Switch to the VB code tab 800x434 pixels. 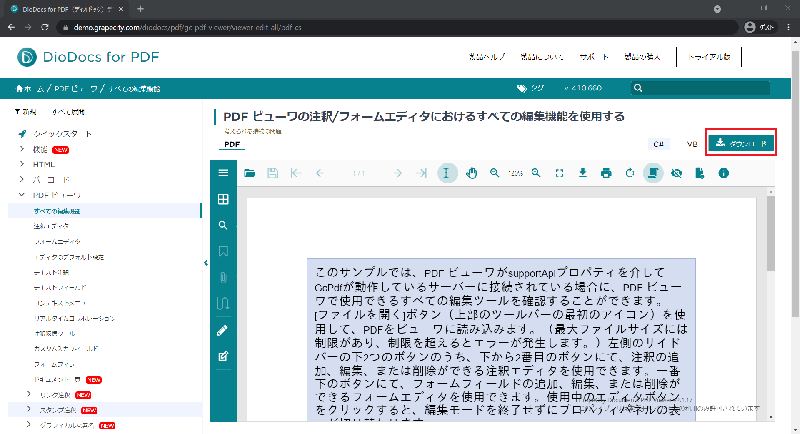(x=692, y=144)
